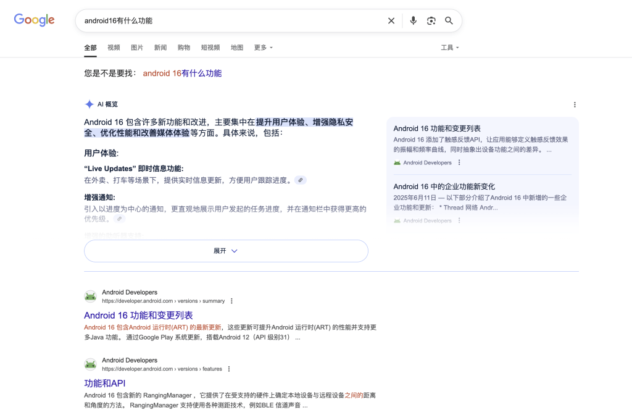Switch to the 新闻 tab
Viewport: 632px width, 420px height.
click(160, 48)
